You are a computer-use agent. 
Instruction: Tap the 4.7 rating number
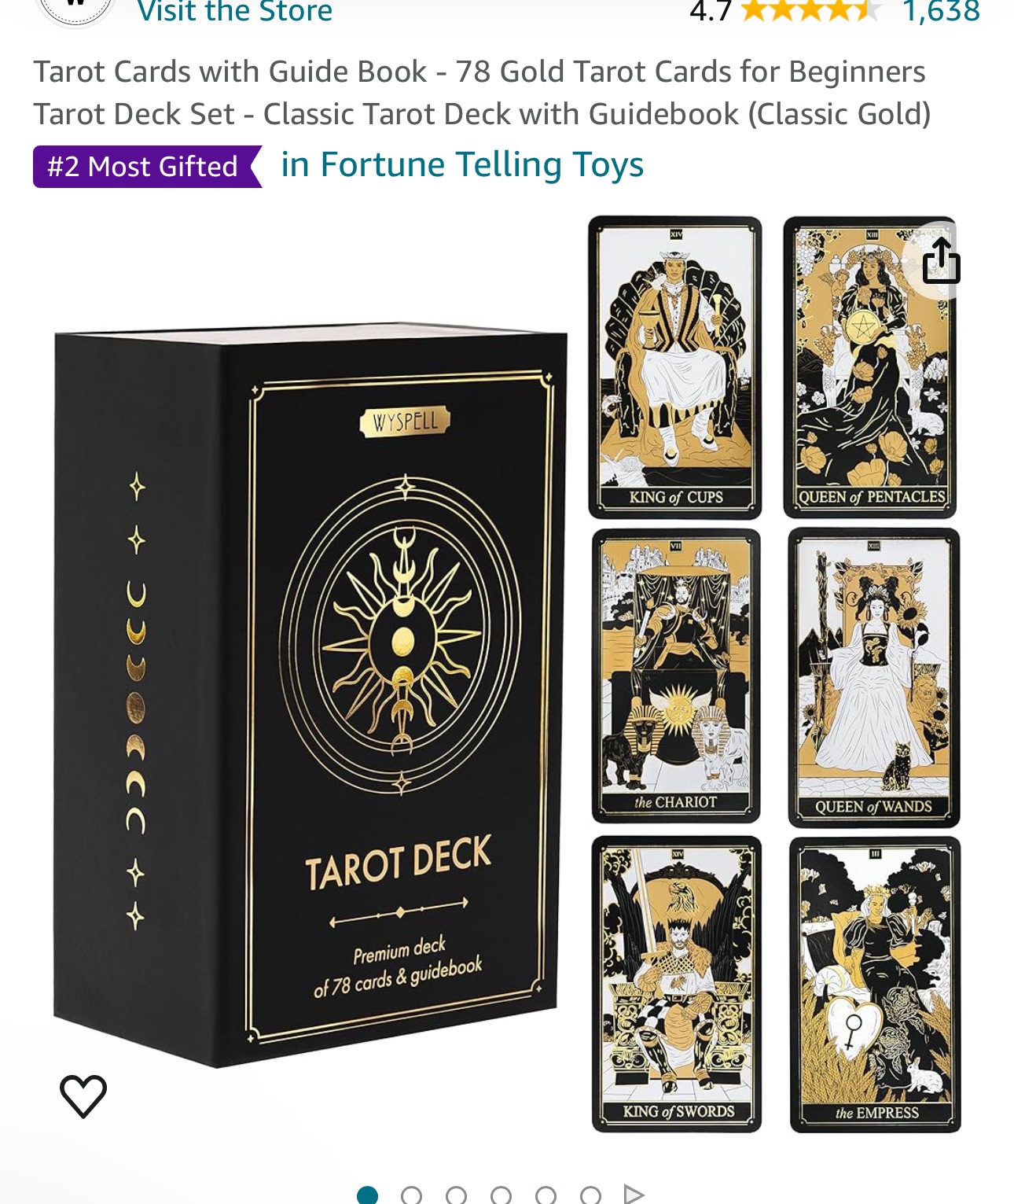[711, 11]
